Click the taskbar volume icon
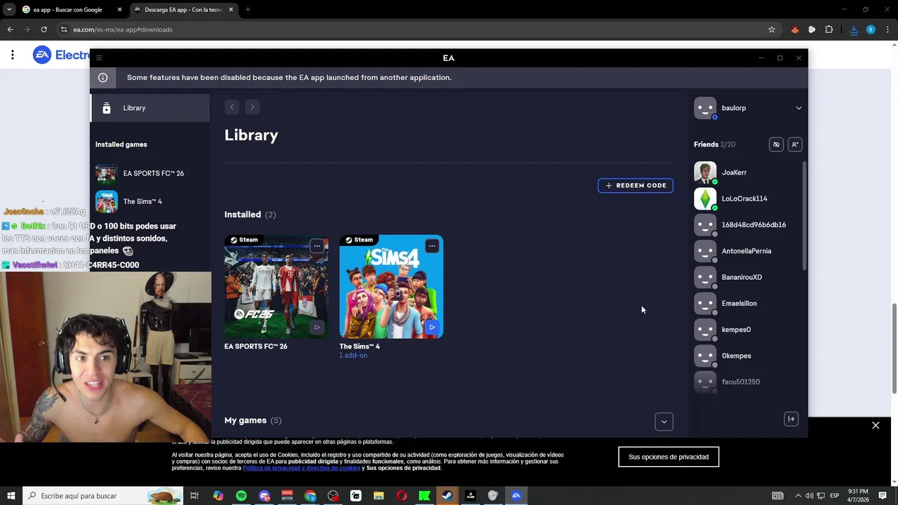 809,496
